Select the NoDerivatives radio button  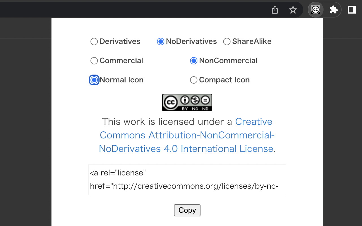(x=161, y=42)
